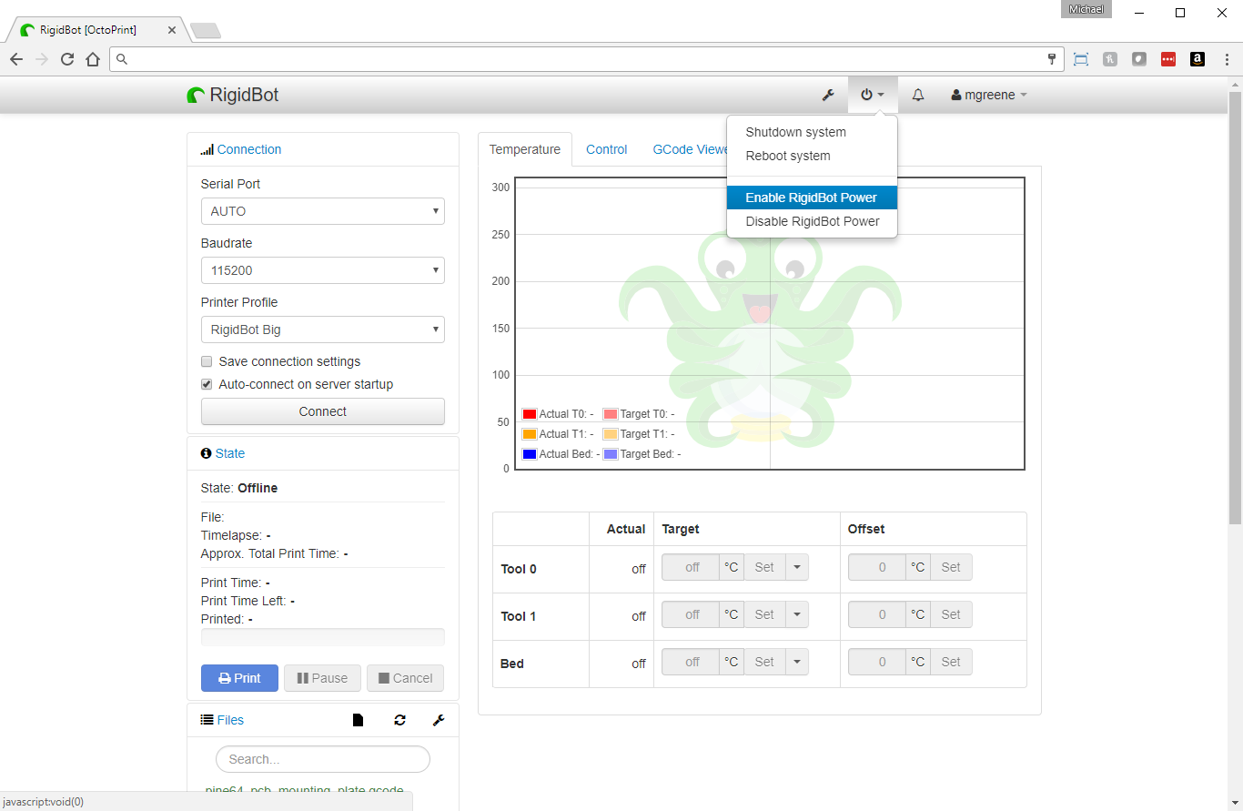Click the Amazon extension icon
Image resolution: width=1243 pixels, height=811 pixels.
[x=1198, y=59]
